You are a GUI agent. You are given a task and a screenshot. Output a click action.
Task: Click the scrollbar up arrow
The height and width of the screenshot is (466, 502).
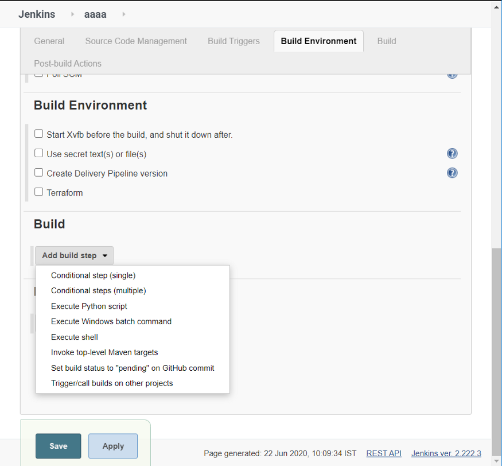(497, 7)
